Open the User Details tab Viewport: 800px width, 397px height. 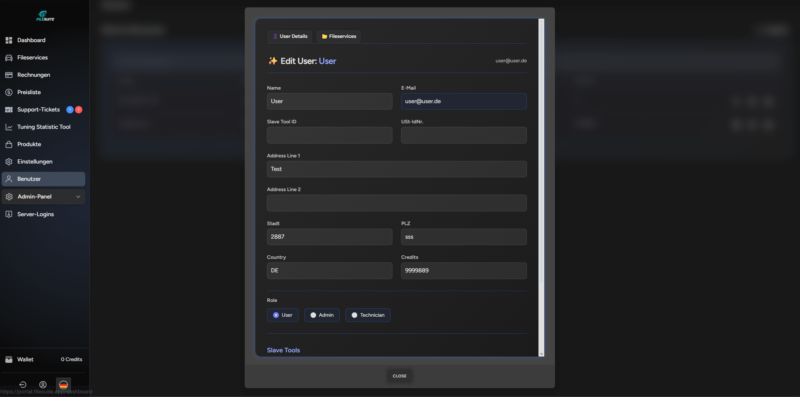coord(289,36)
